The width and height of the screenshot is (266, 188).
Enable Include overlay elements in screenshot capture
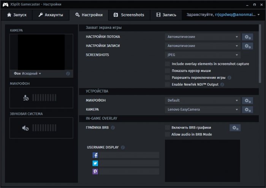168,64
